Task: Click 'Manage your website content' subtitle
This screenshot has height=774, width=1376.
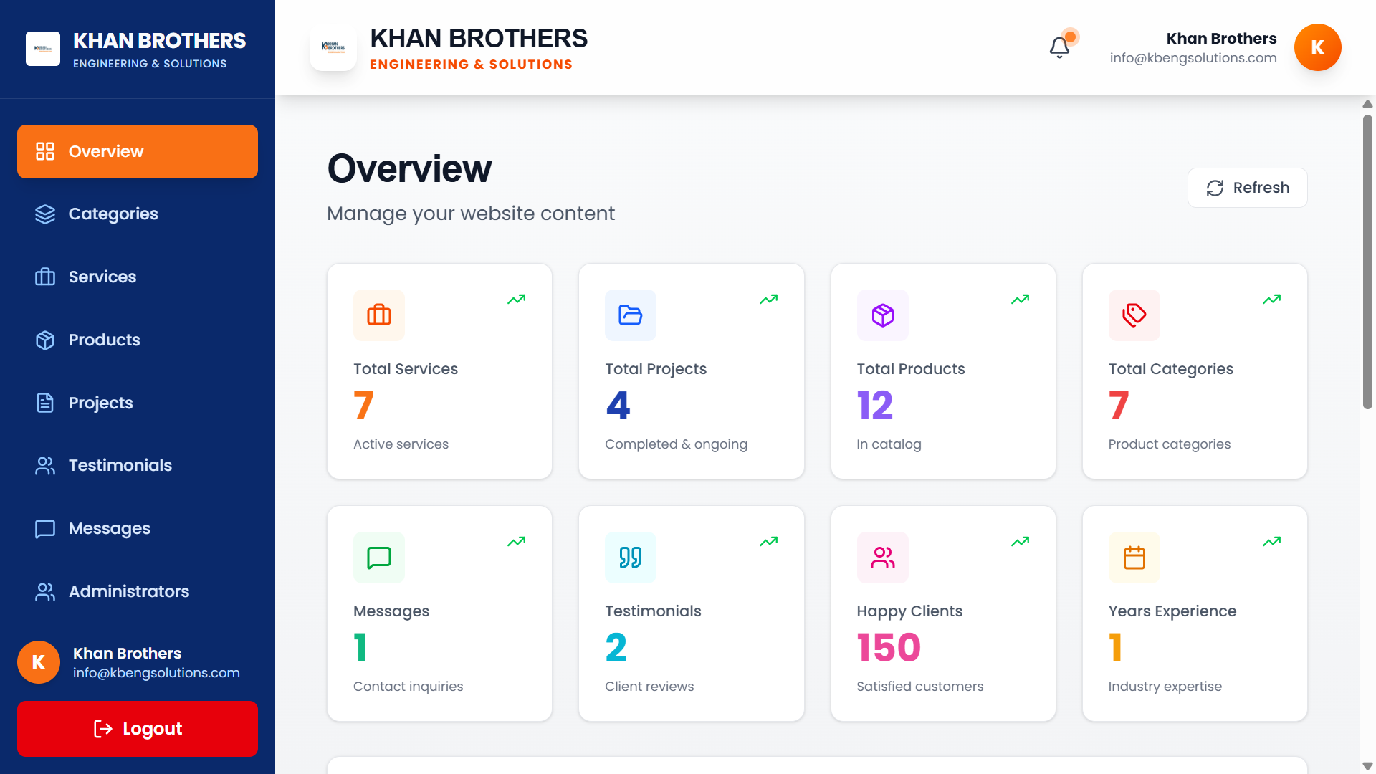Action: click(471, 214)
